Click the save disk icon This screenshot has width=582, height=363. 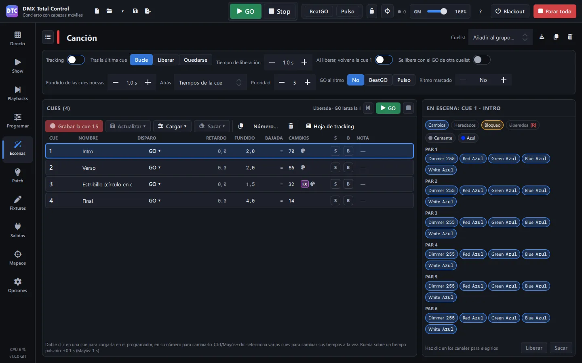[135, 11]
